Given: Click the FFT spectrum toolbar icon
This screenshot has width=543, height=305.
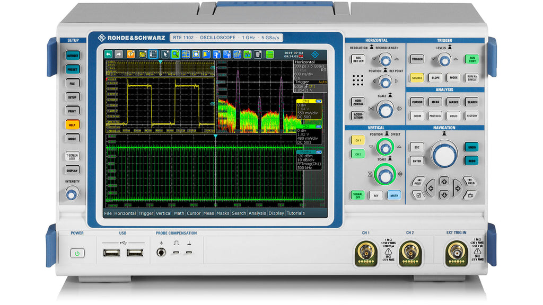Looking at the screenshot, I should tap(237, 55).
